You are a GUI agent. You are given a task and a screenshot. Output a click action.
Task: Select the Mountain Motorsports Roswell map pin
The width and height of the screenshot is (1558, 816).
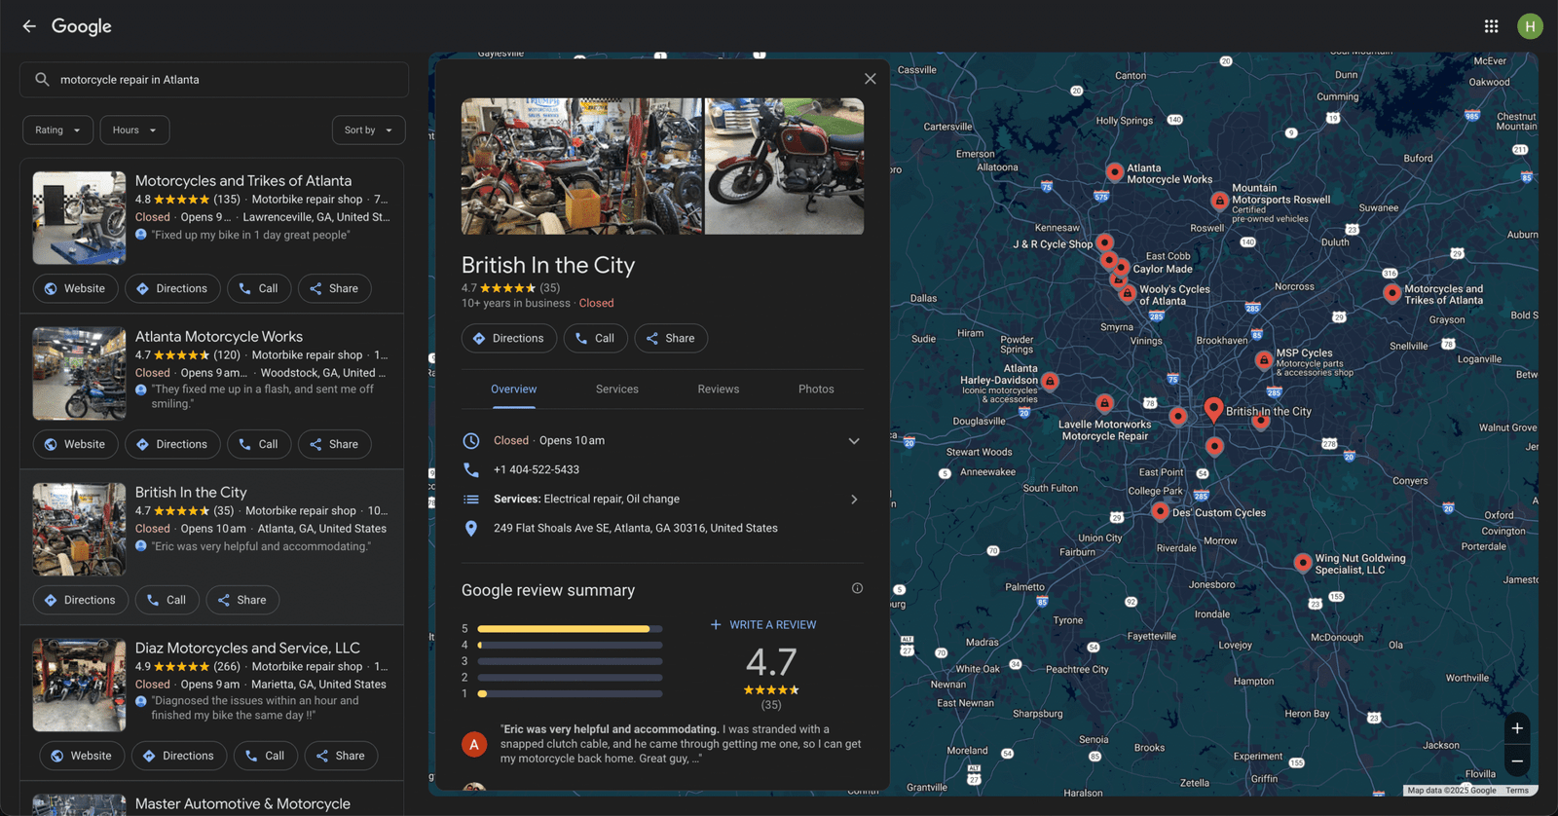[1219, 200]
